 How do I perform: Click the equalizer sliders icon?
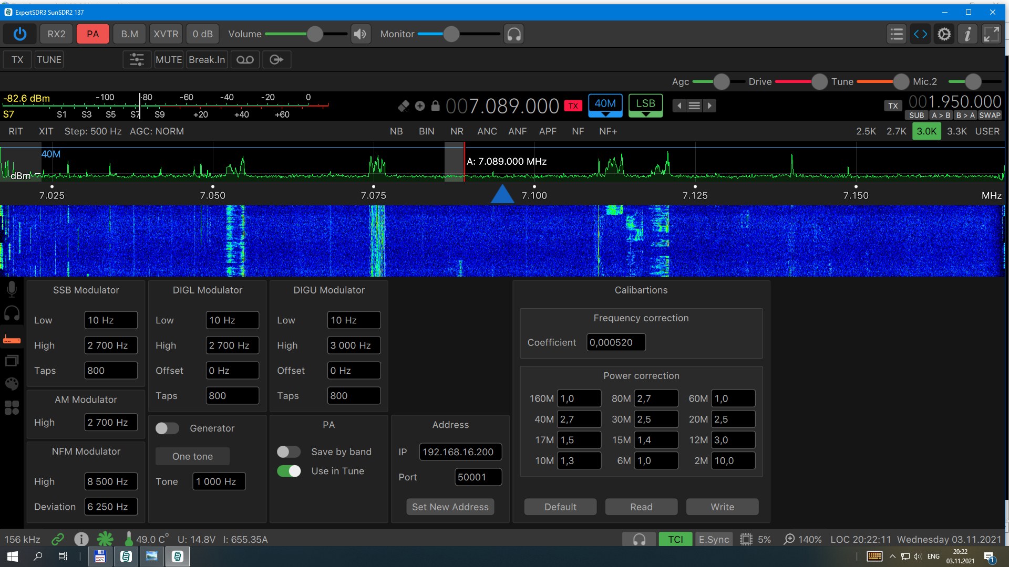tap(137, 60)
